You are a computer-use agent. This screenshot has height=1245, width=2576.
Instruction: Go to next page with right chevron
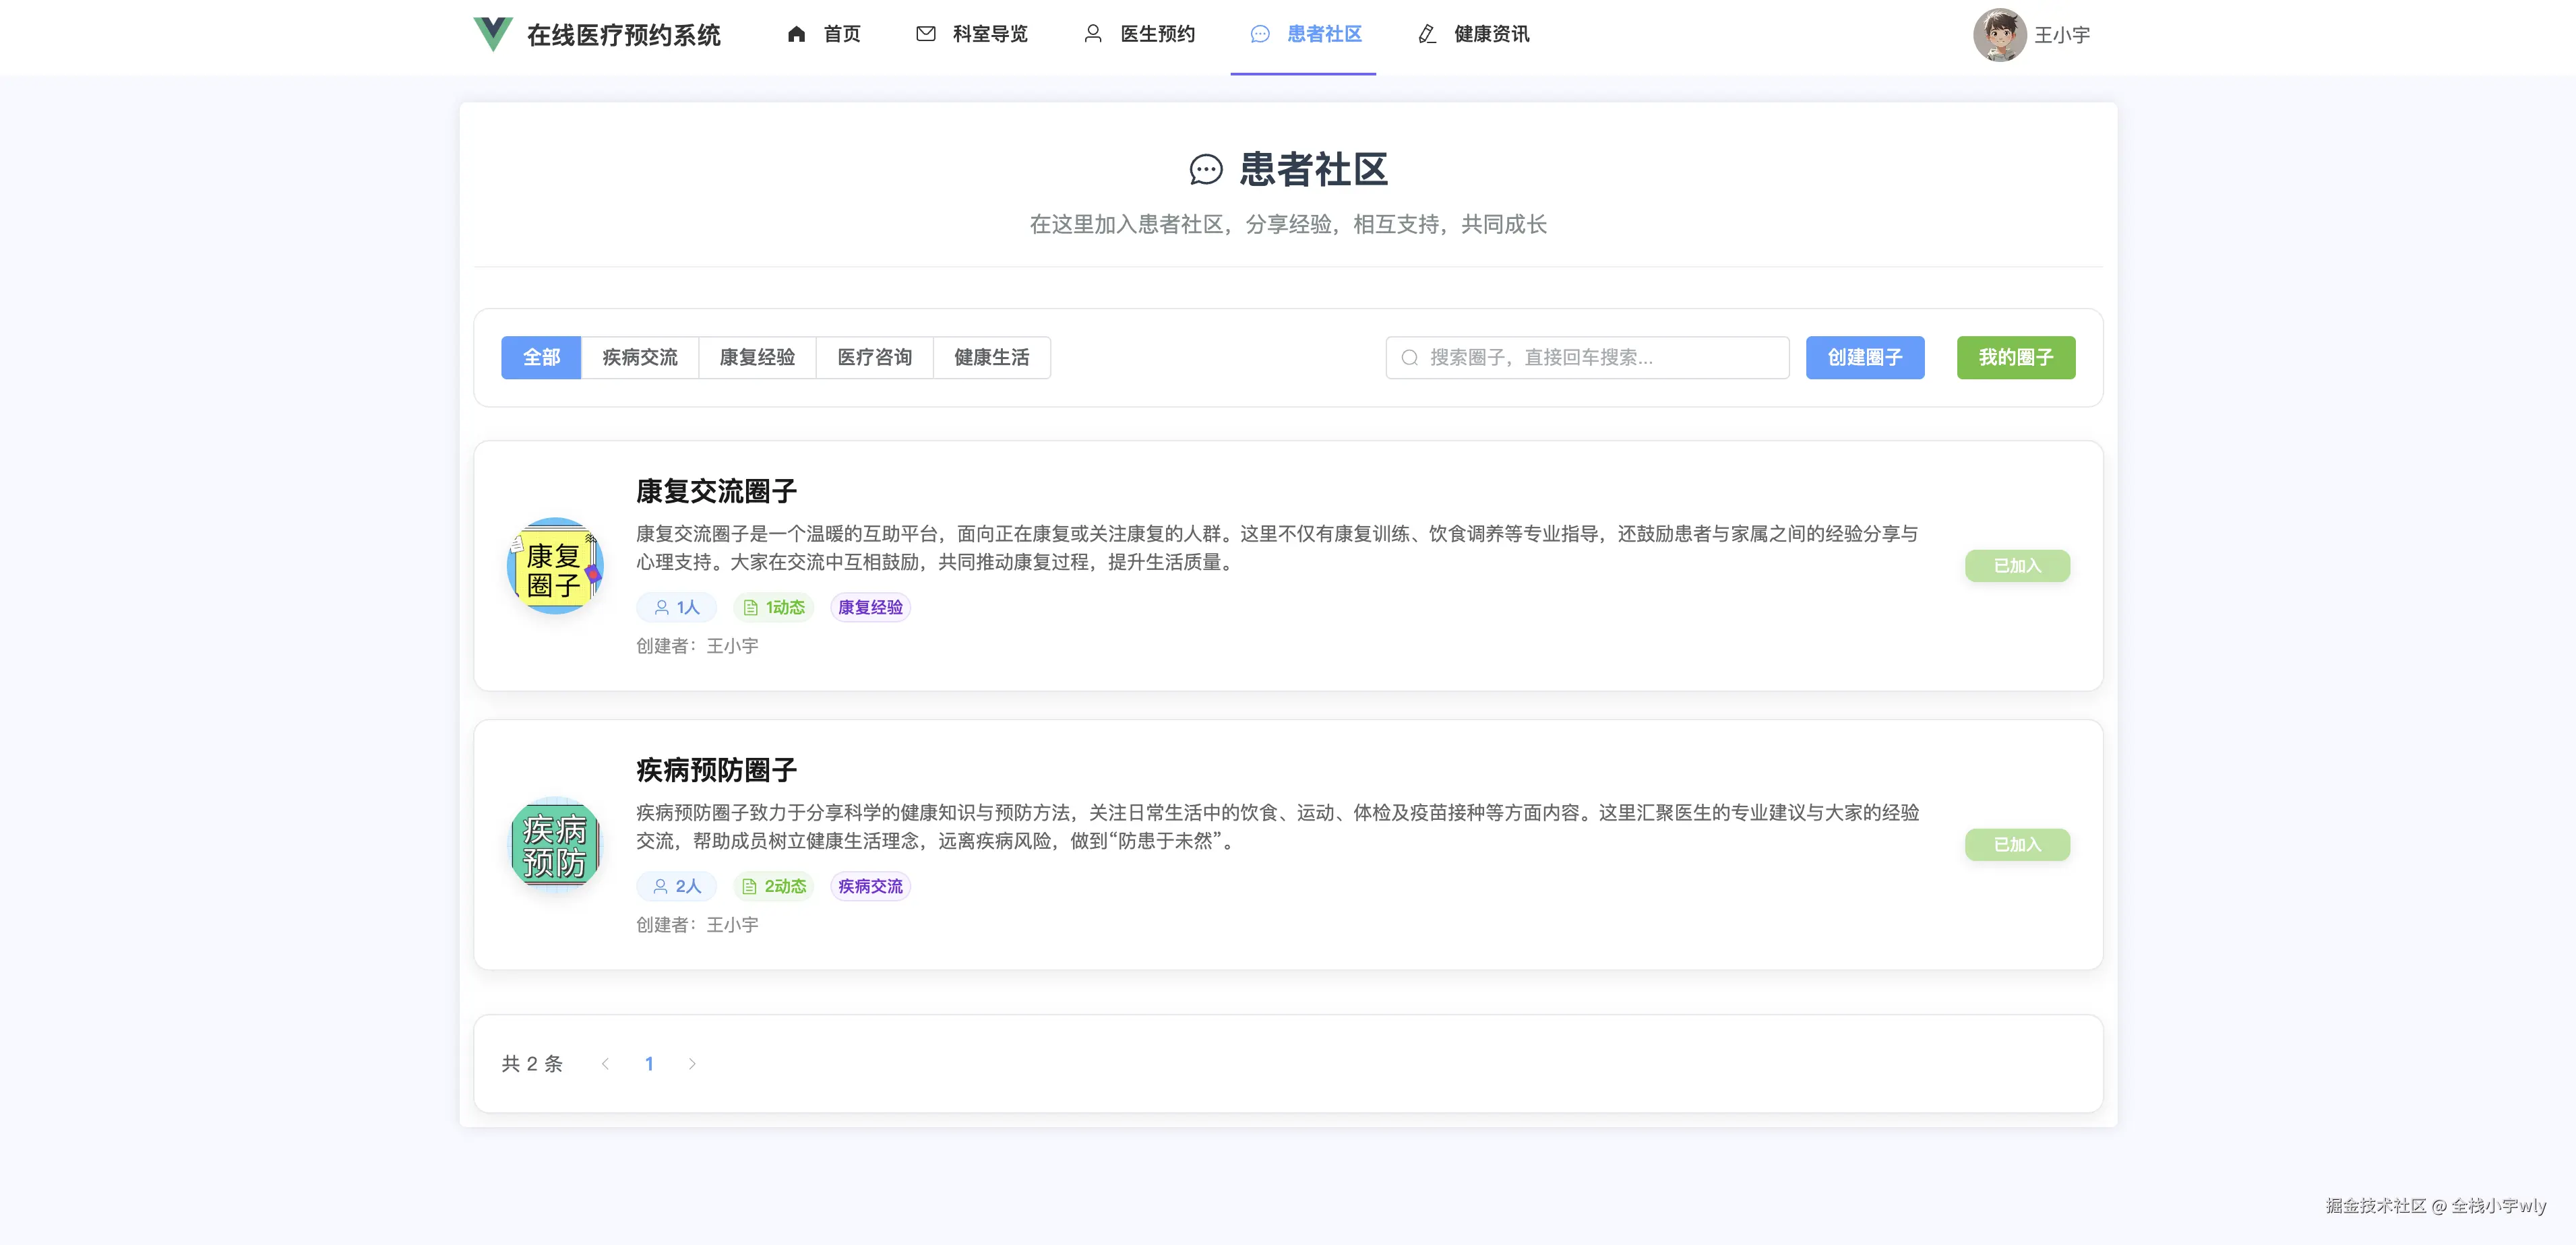click(692, 1063)
